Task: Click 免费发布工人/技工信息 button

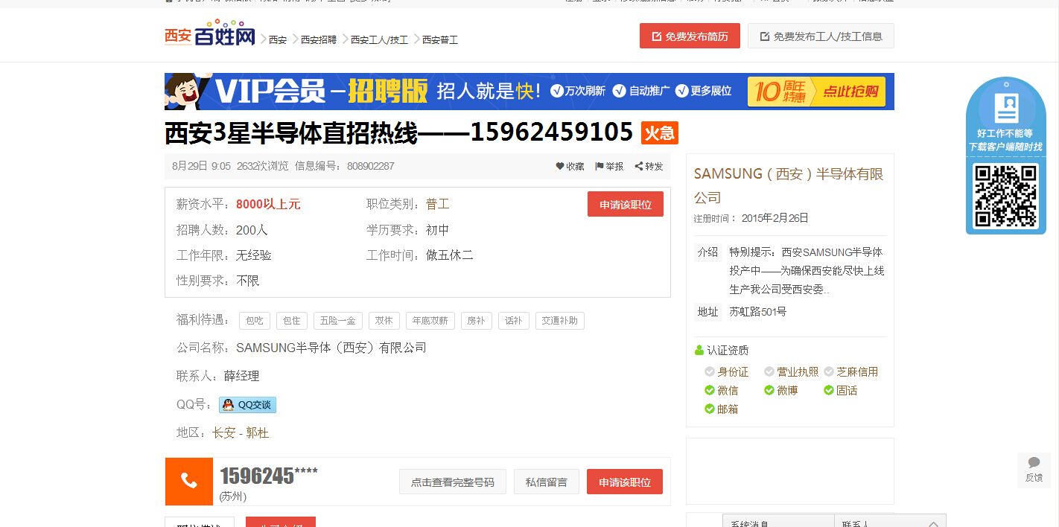Action: (821, 36)
